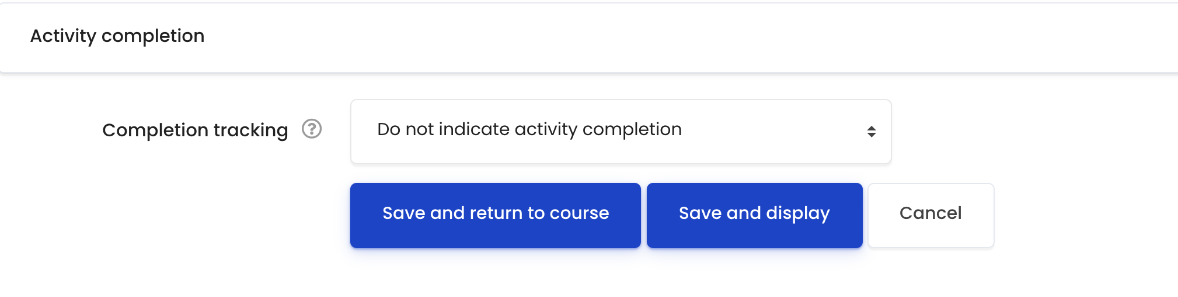Click the up-down arrows in the completion dropdown
The image size is (1178, 297).
(871, 132)
